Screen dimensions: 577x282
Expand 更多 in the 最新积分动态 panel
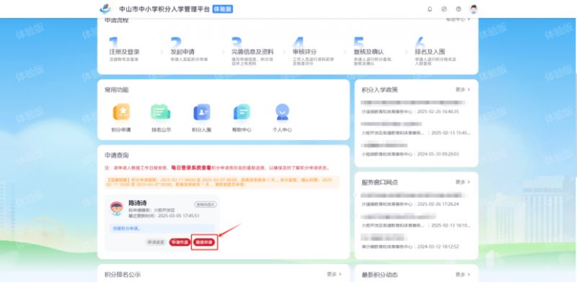point(462,274)
